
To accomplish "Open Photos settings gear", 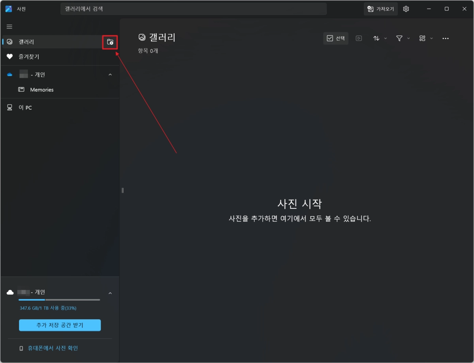I will pos(406,9).
